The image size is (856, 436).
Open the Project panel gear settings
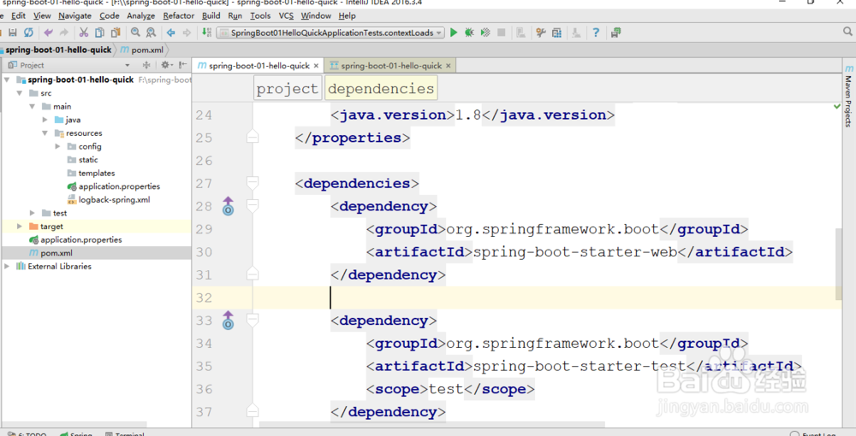pos(166,65)
